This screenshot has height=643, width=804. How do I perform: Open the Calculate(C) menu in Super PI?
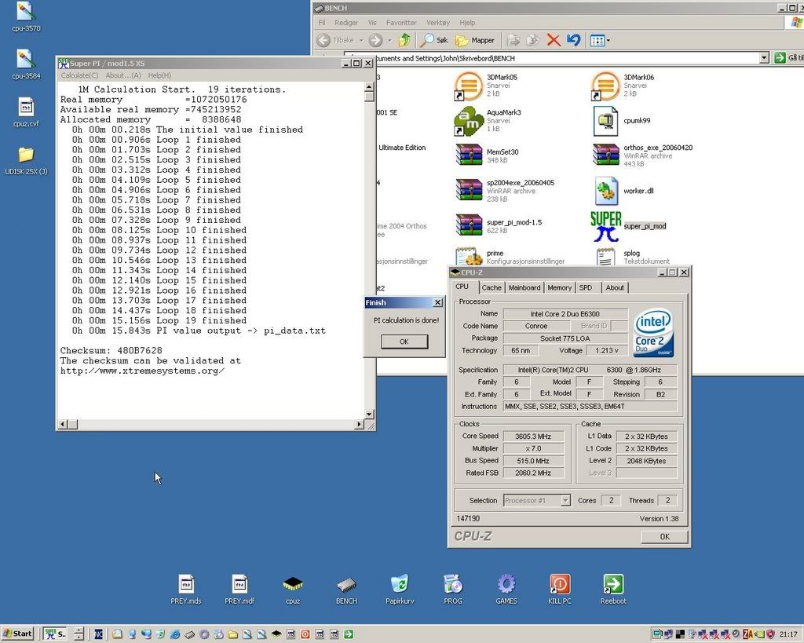coord(79,75)
